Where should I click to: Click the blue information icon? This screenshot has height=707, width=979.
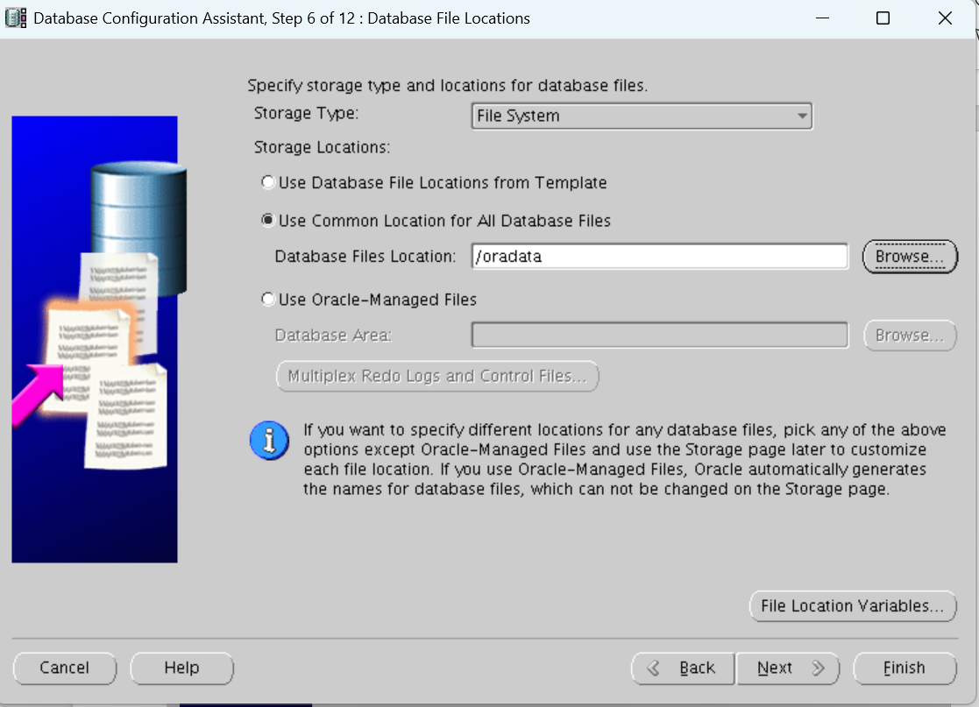click(270, 441)
